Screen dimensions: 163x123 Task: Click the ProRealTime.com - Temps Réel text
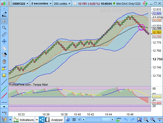(x=28, y=85)
